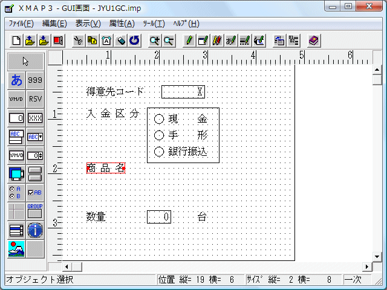Select the numeric spin box tool
The width and height of the screenshot is (387, 290).
pos(35,155)
